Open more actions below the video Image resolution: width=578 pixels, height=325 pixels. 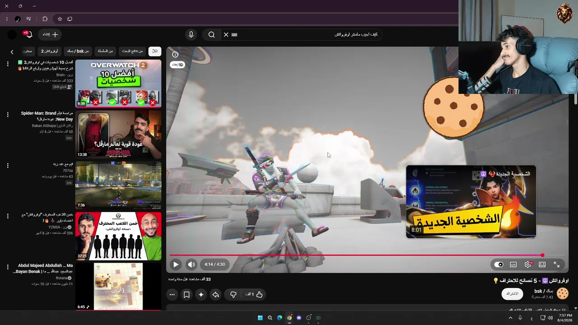pos(172,294)
